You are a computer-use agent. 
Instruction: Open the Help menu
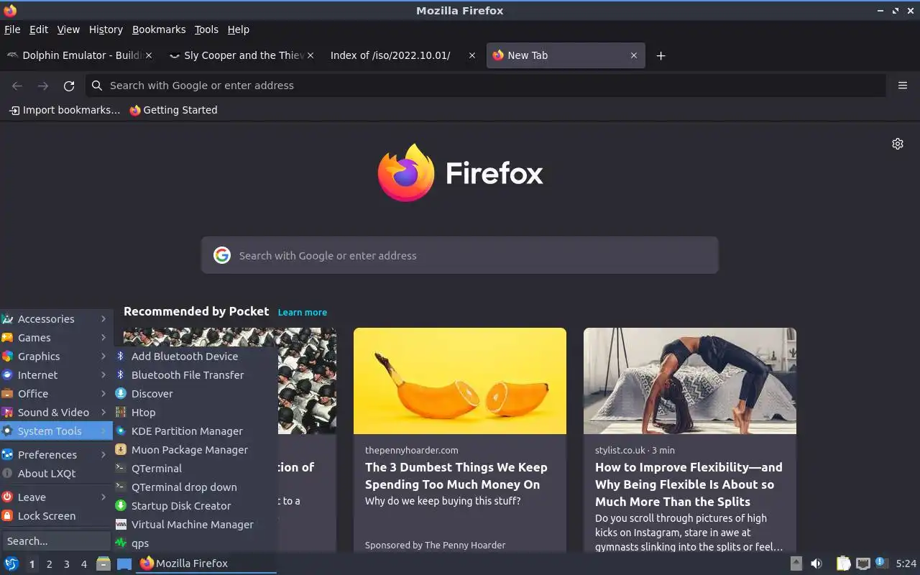tap(239, 29)
